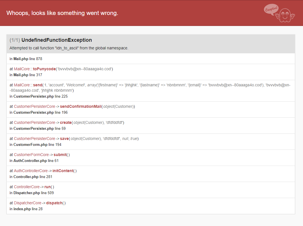Open the CustomerFormCore submit method link
The width and height of the screenshot is (303, 226).
[60, 155]
